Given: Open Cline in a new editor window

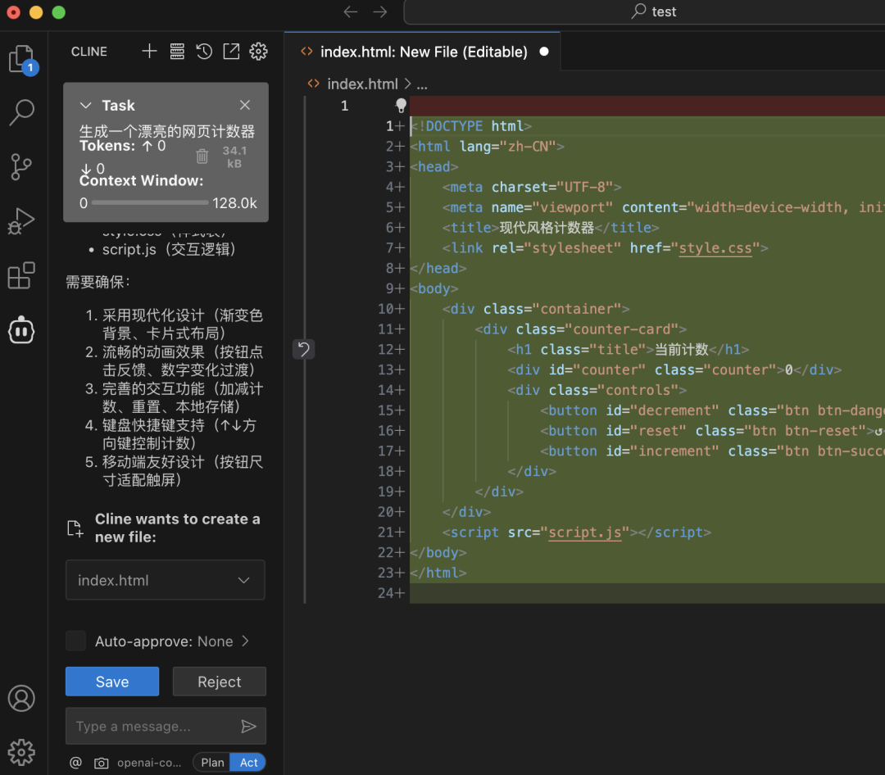Looking at the screenshot, I should click(232, 51).
